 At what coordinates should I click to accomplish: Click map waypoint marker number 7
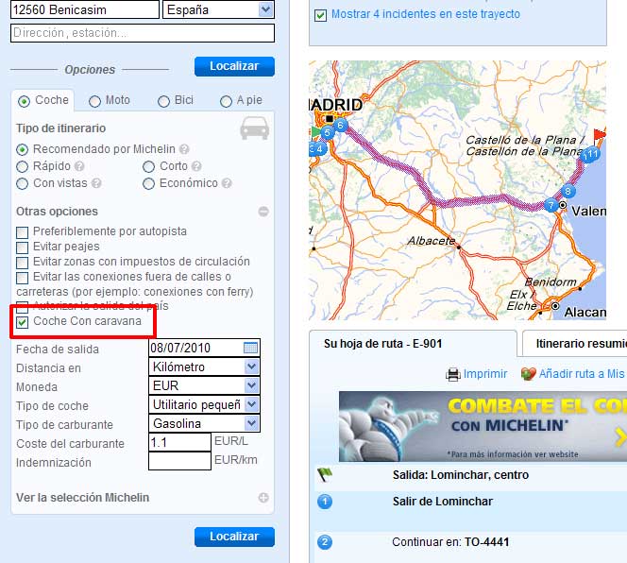click(551, 205)
